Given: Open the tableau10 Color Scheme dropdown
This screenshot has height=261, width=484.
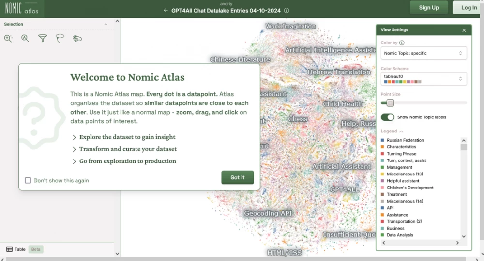Looking at the screenshot, I should pyautogui.click(x=423, y=78).
